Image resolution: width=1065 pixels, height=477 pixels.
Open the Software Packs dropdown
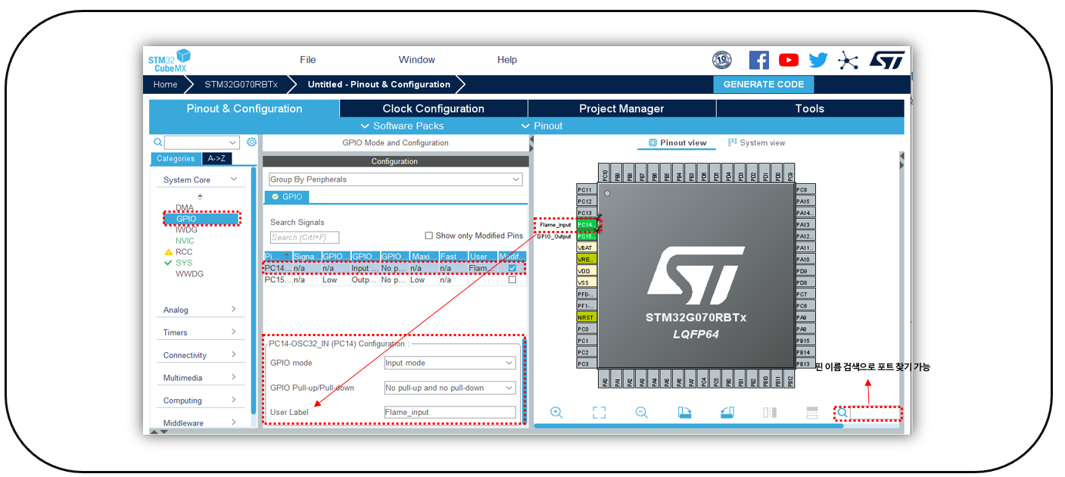[402, 126]
